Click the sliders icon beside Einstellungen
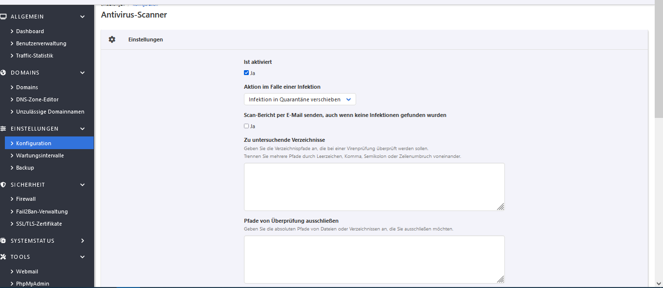 3,129
